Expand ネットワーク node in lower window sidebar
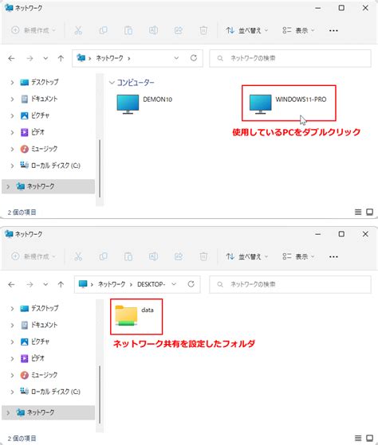The width and height of the screenshot is (378, 445). click(x=8, y=412)
